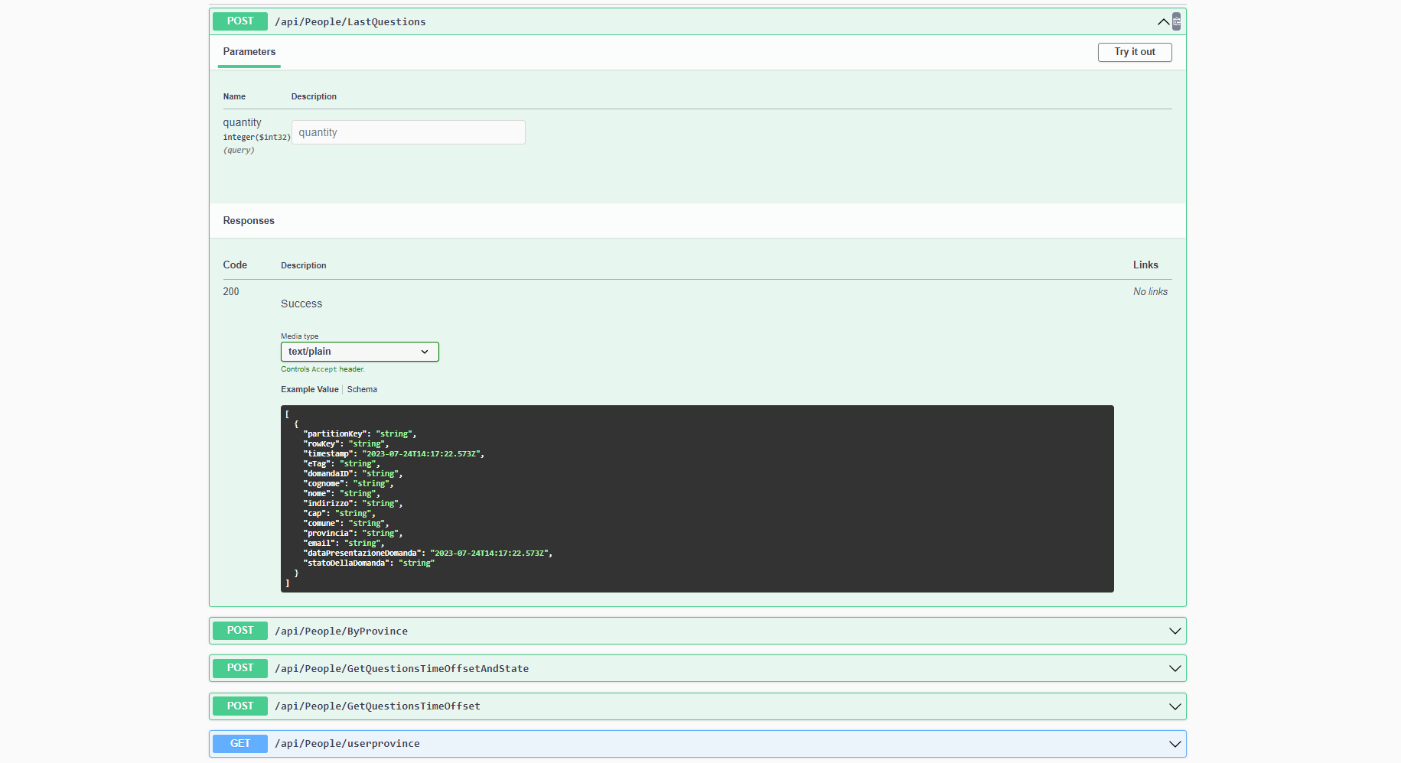Click POST badge of GetQuestionsTimeOffset endpoint

(x=240, y=706)
